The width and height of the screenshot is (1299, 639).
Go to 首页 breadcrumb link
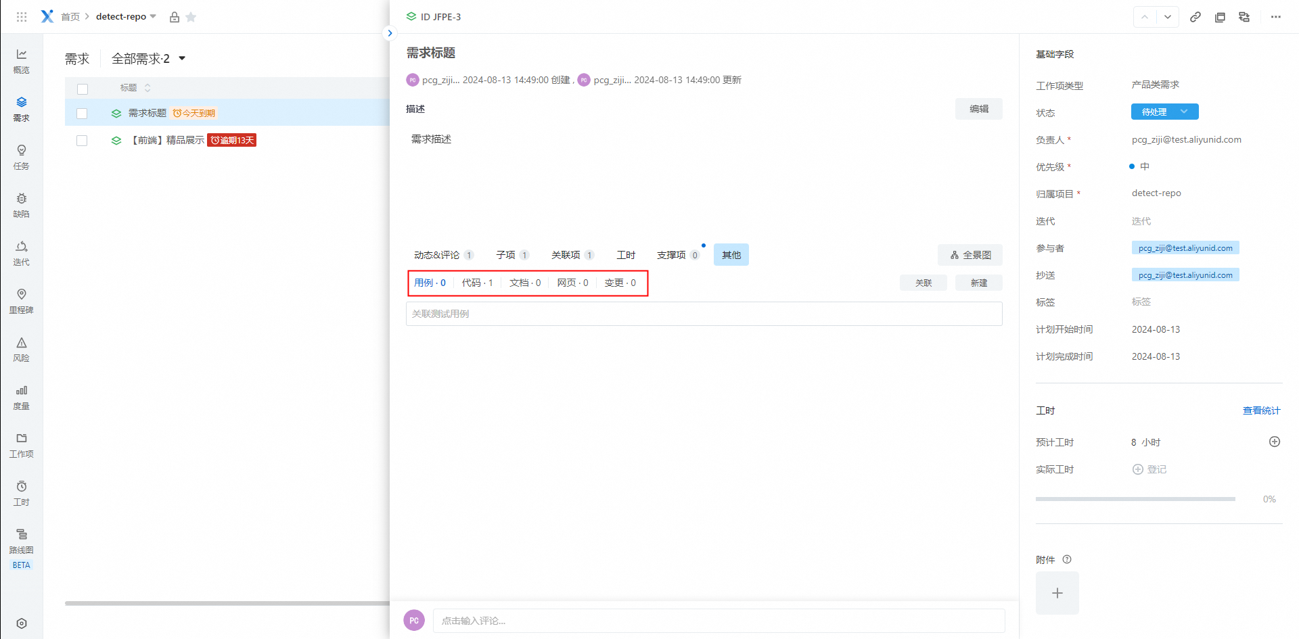[70, 17]
